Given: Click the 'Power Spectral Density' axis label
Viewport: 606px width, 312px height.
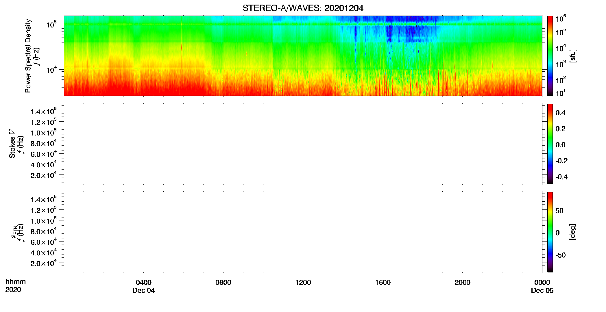Looking at the screenshot, I should 28,56.
